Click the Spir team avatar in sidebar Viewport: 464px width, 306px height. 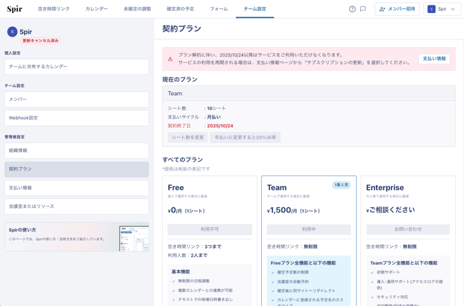(12, 32)
